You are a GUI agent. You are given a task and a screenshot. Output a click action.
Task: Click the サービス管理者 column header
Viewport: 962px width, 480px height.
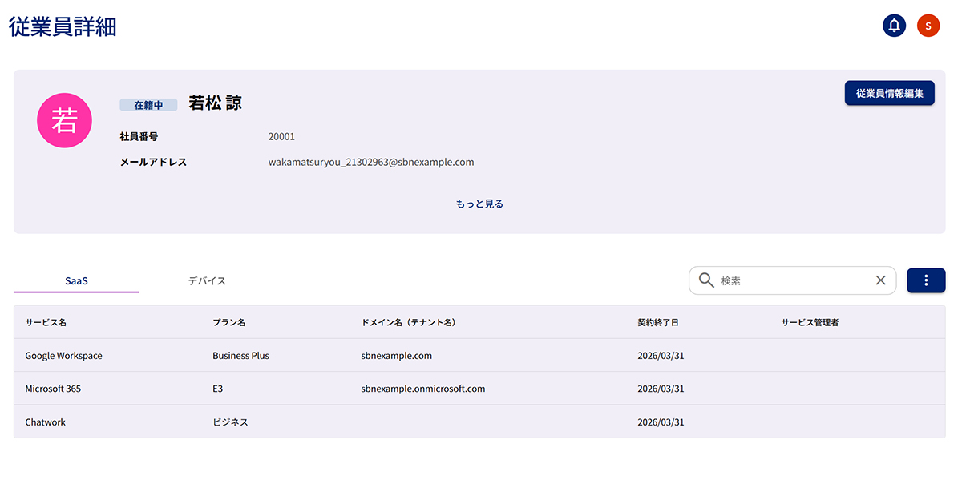[810, 323]
